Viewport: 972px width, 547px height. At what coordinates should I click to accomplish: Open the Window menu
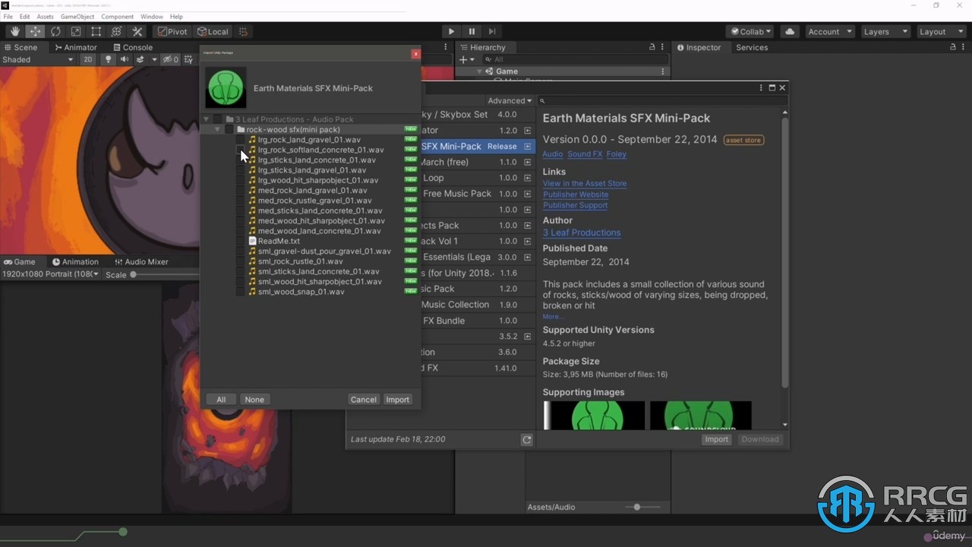(x=152, y=16)
